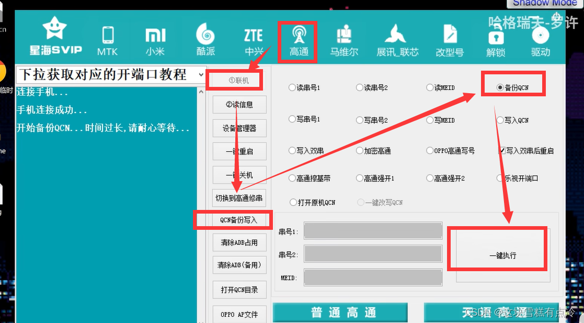This screenshot has width=584, height=323.
Task: Click the 清除ADB(备用) button
Action: click(239, 265)
